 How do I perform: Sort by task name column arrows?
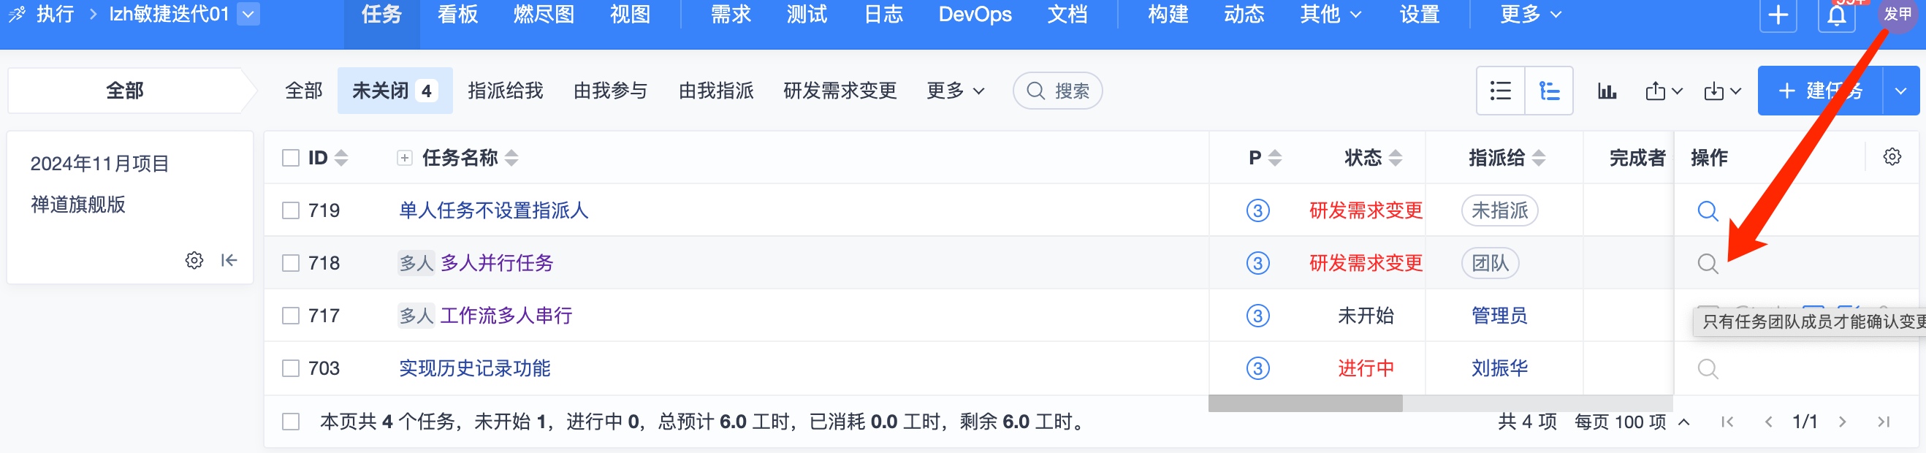click(x=511, y=158)
